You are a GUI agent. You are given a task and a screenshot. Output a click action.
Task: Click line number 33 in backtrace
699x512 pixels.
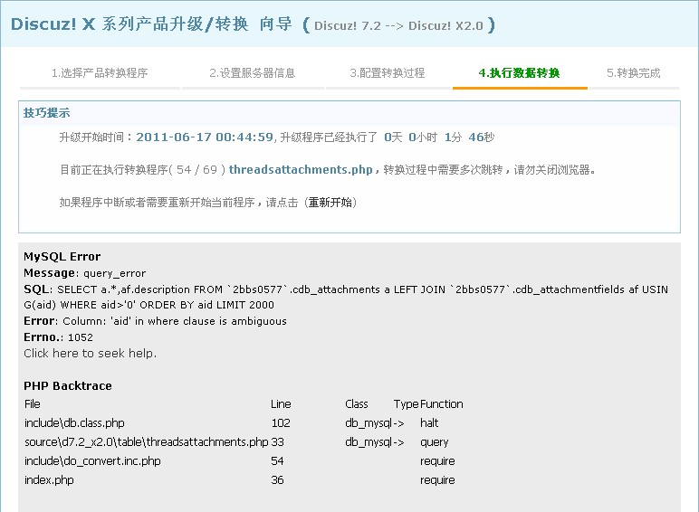[x=277, y=442]
